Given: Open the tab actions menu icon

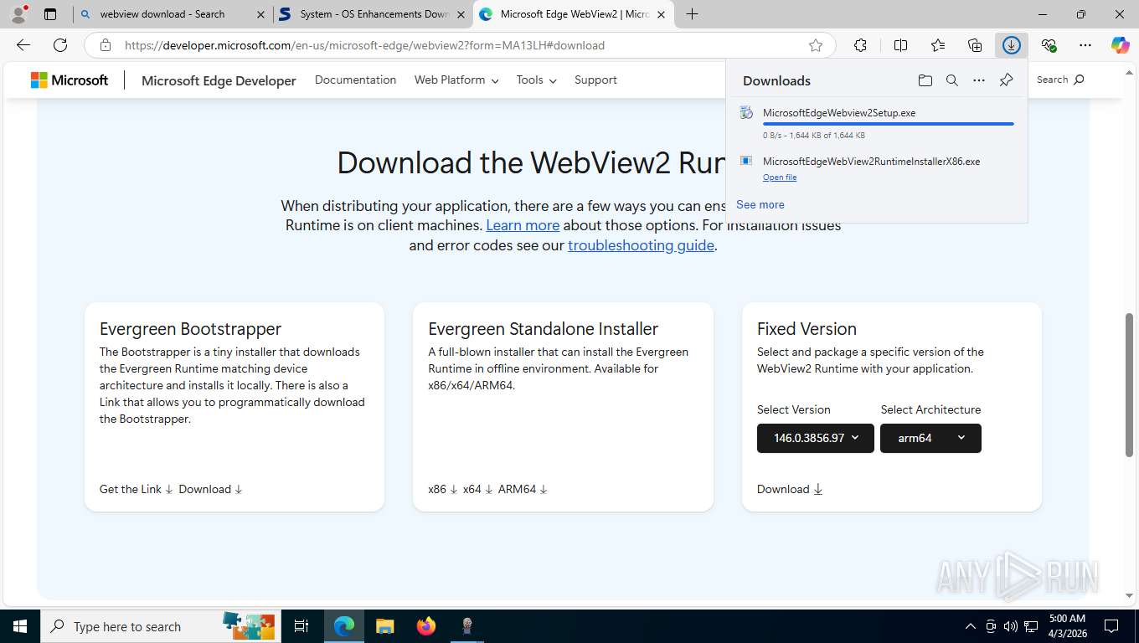Looking at the screenshot, I should (50, 14).
